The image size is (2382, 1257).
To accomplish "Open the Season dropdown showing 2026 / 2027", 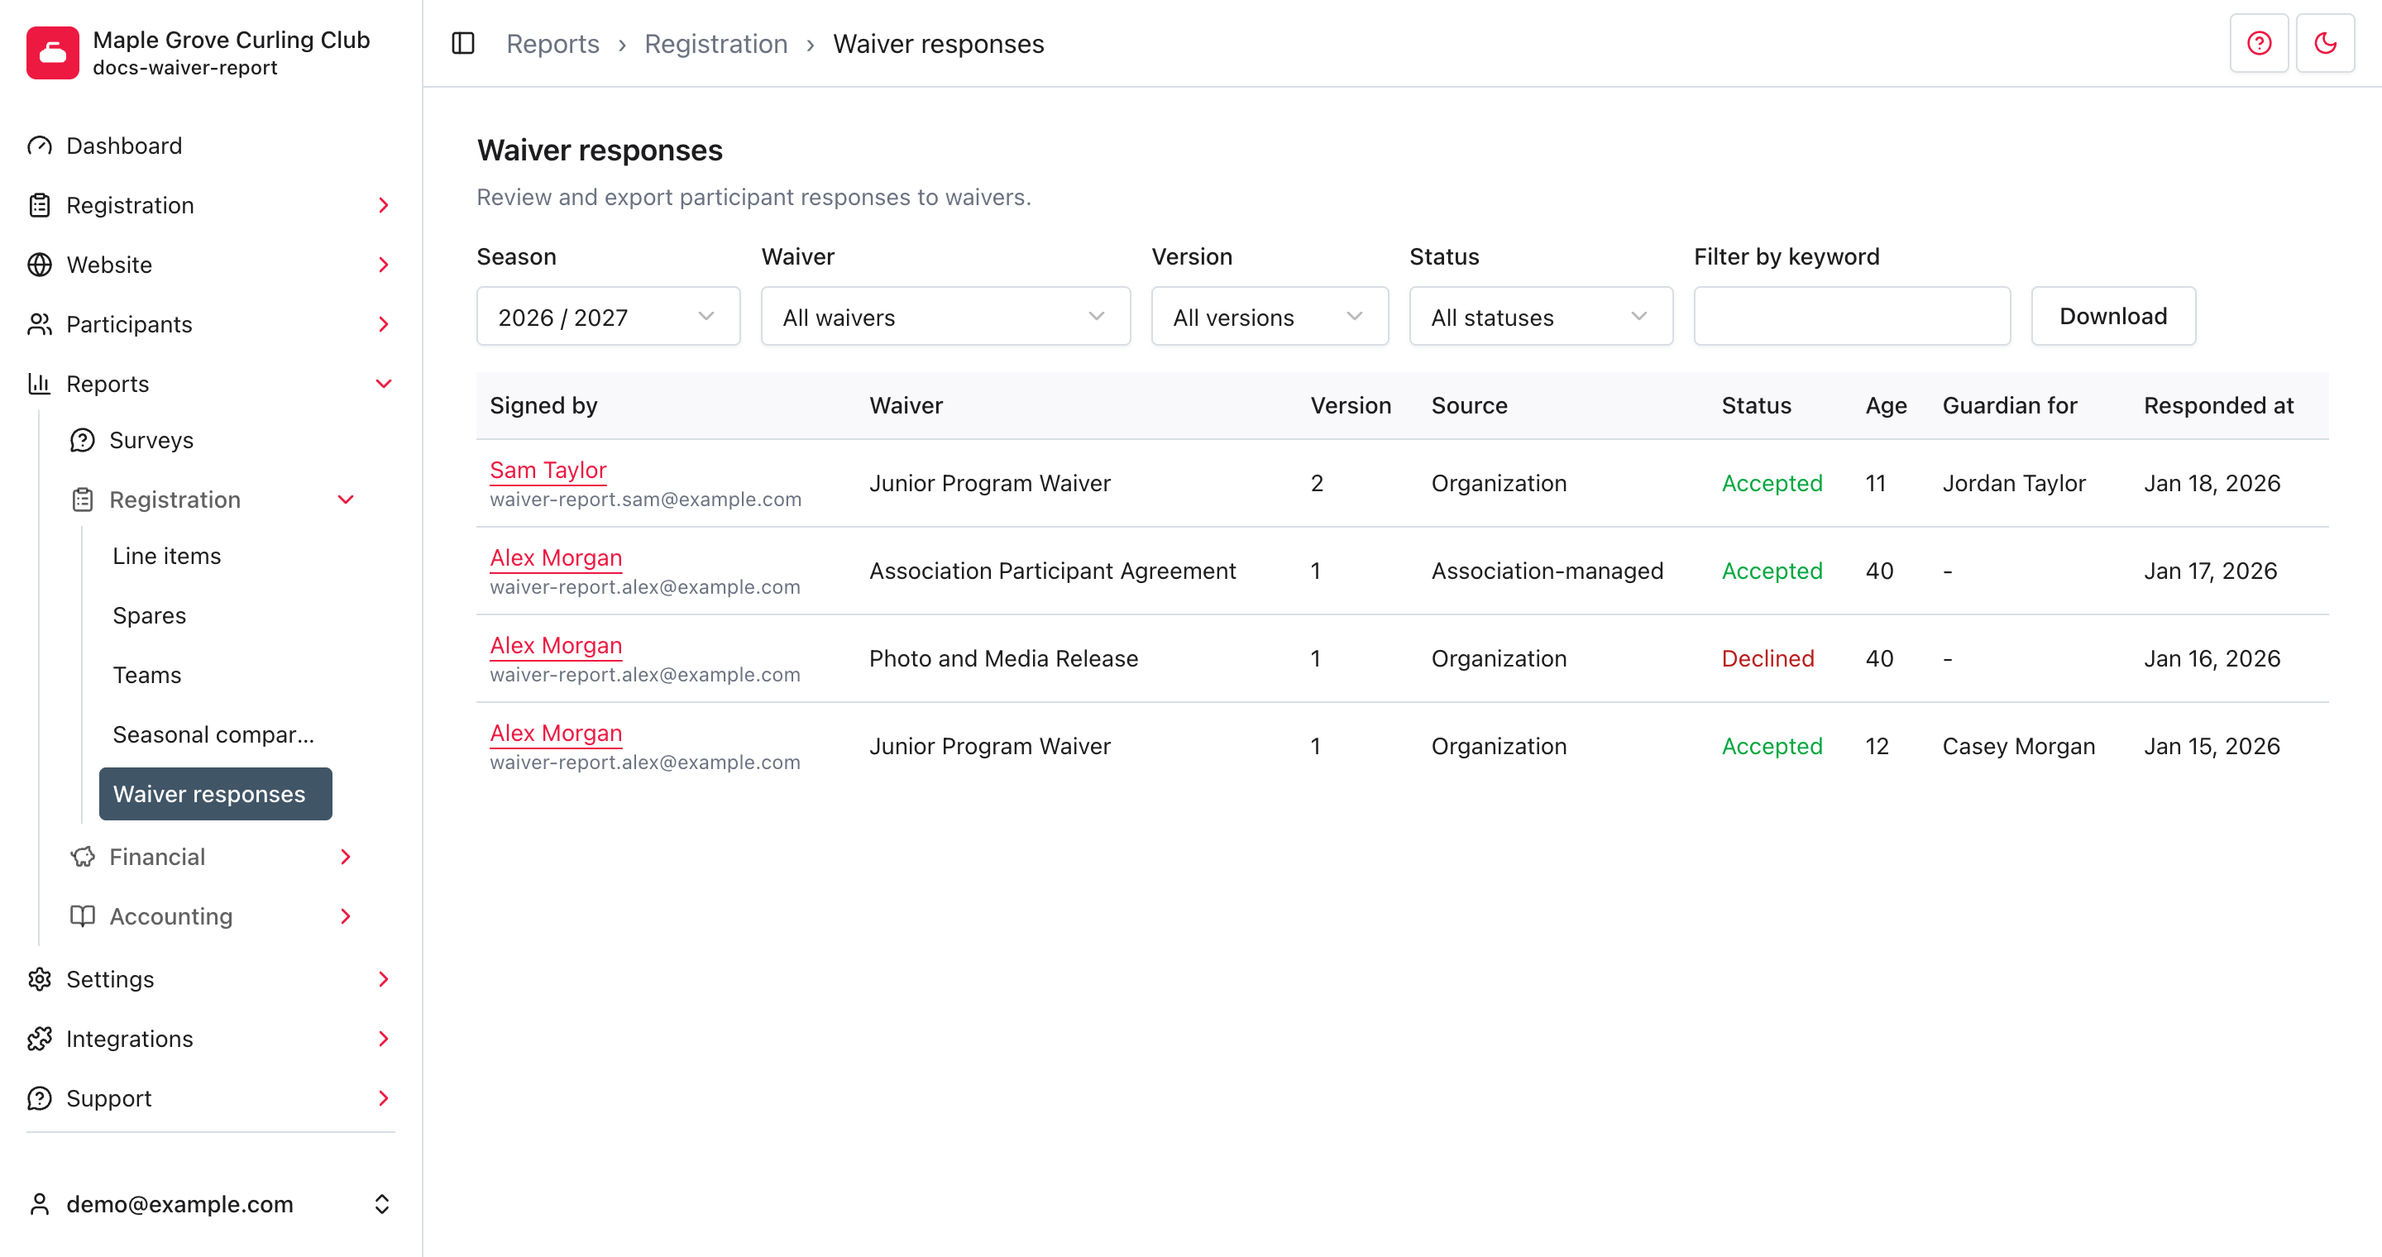I will [x=608, y=316].
